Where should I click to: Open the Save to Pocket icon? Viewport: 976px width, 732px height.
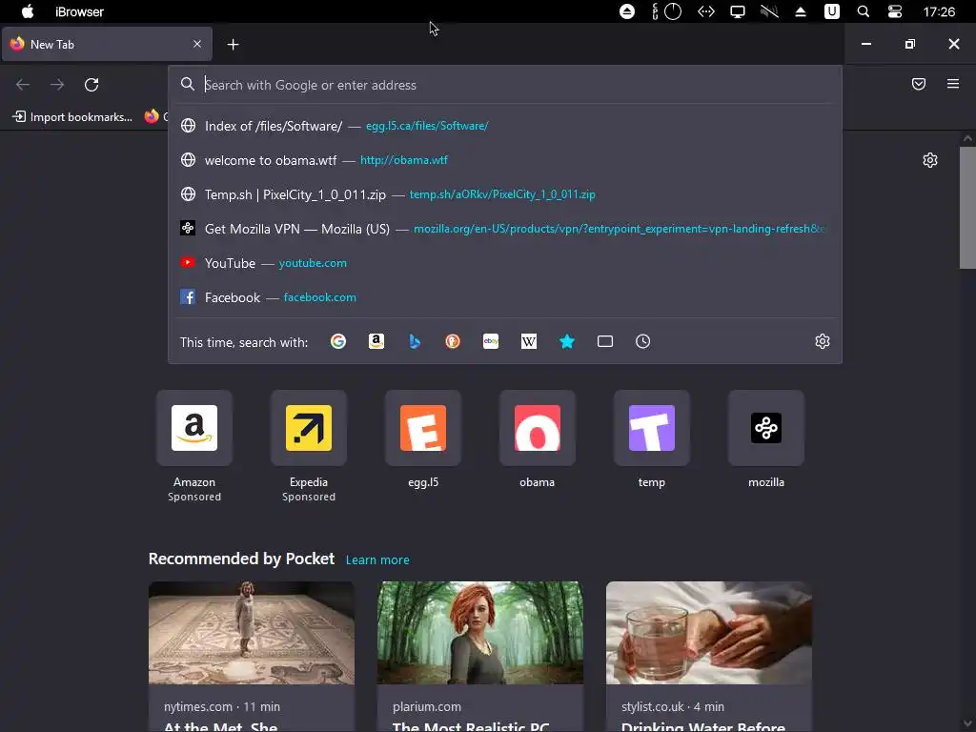coord(919,84)
